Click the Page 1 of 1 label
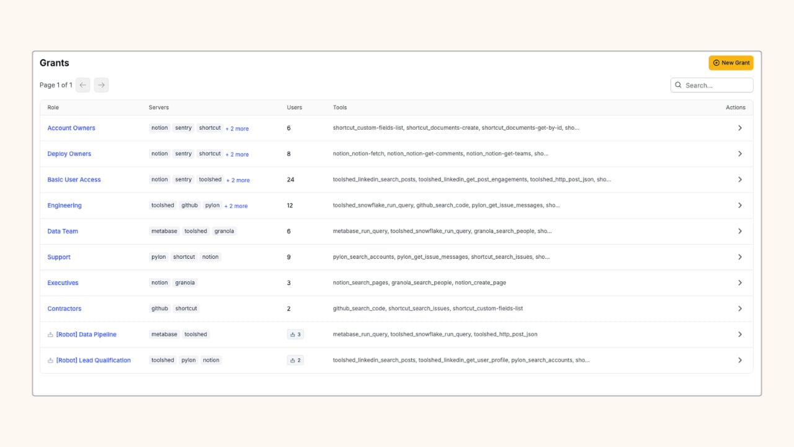Screen dimensions: 794x447 click(x=56, y=85)
